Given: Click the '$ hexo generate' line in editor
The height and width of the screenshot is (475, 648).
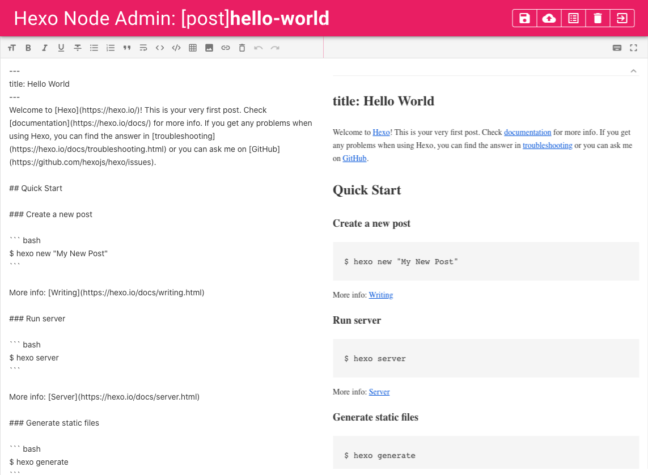Looking at the screenshot, I should [x=39, y=462].
